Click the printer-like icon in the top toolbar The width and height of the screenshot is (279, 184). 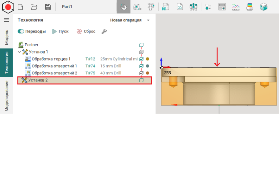(250, 7)
